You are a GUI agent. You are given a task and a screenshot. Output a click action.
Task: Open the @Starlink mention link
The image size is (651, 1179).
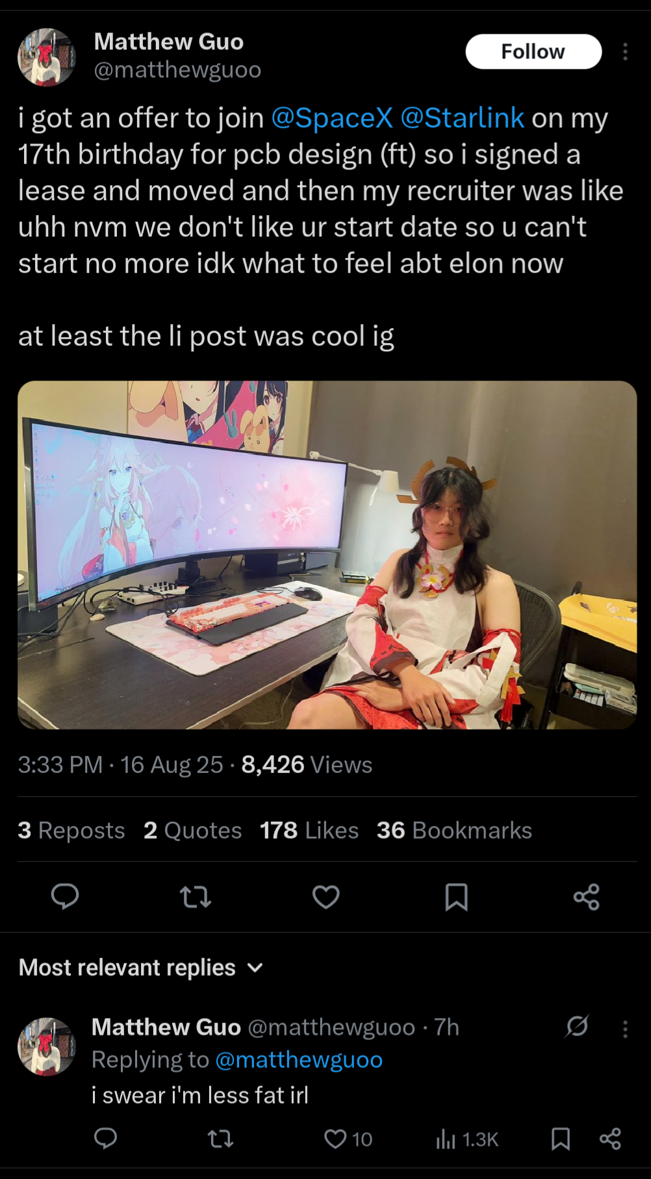463,118
